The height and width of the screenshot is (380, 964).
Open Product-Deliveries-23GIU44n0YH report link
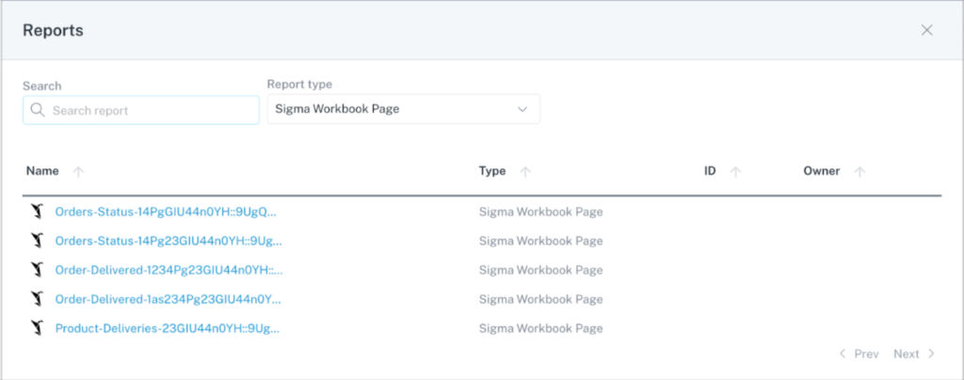pyautogui.click(x=168, y=328)
